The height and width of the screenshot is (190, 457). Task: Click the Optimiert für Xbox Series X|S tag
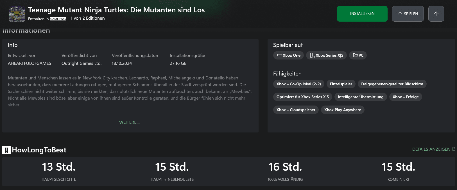[303, 97]
